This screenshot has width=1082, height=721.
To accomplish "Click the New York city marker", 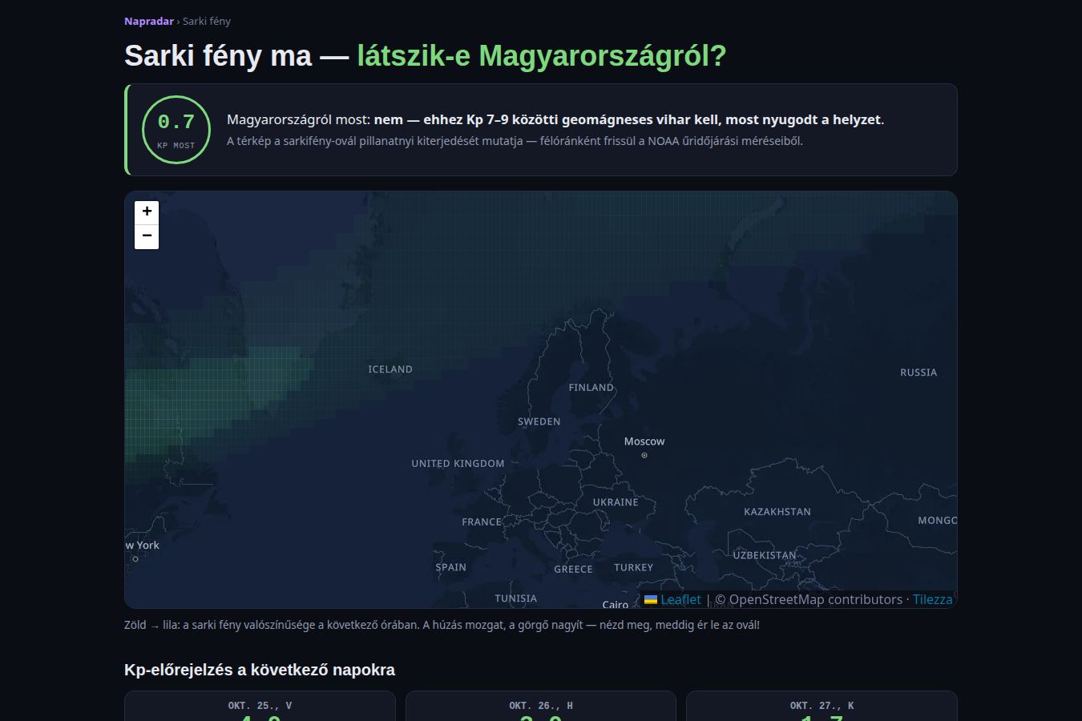I will [135, 559].
